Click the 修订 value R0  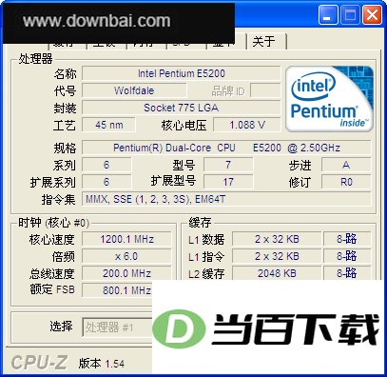point(346,182)
